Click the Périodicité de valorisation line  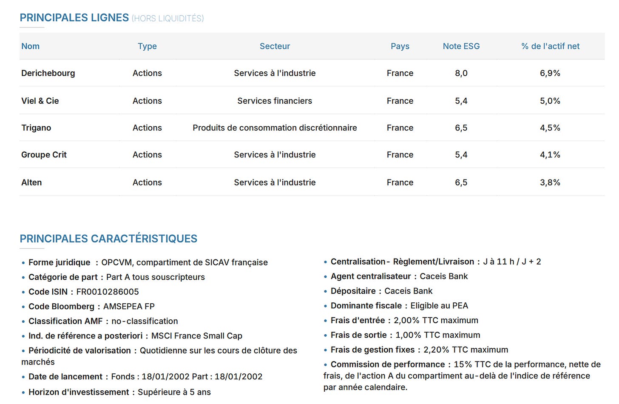159,356
